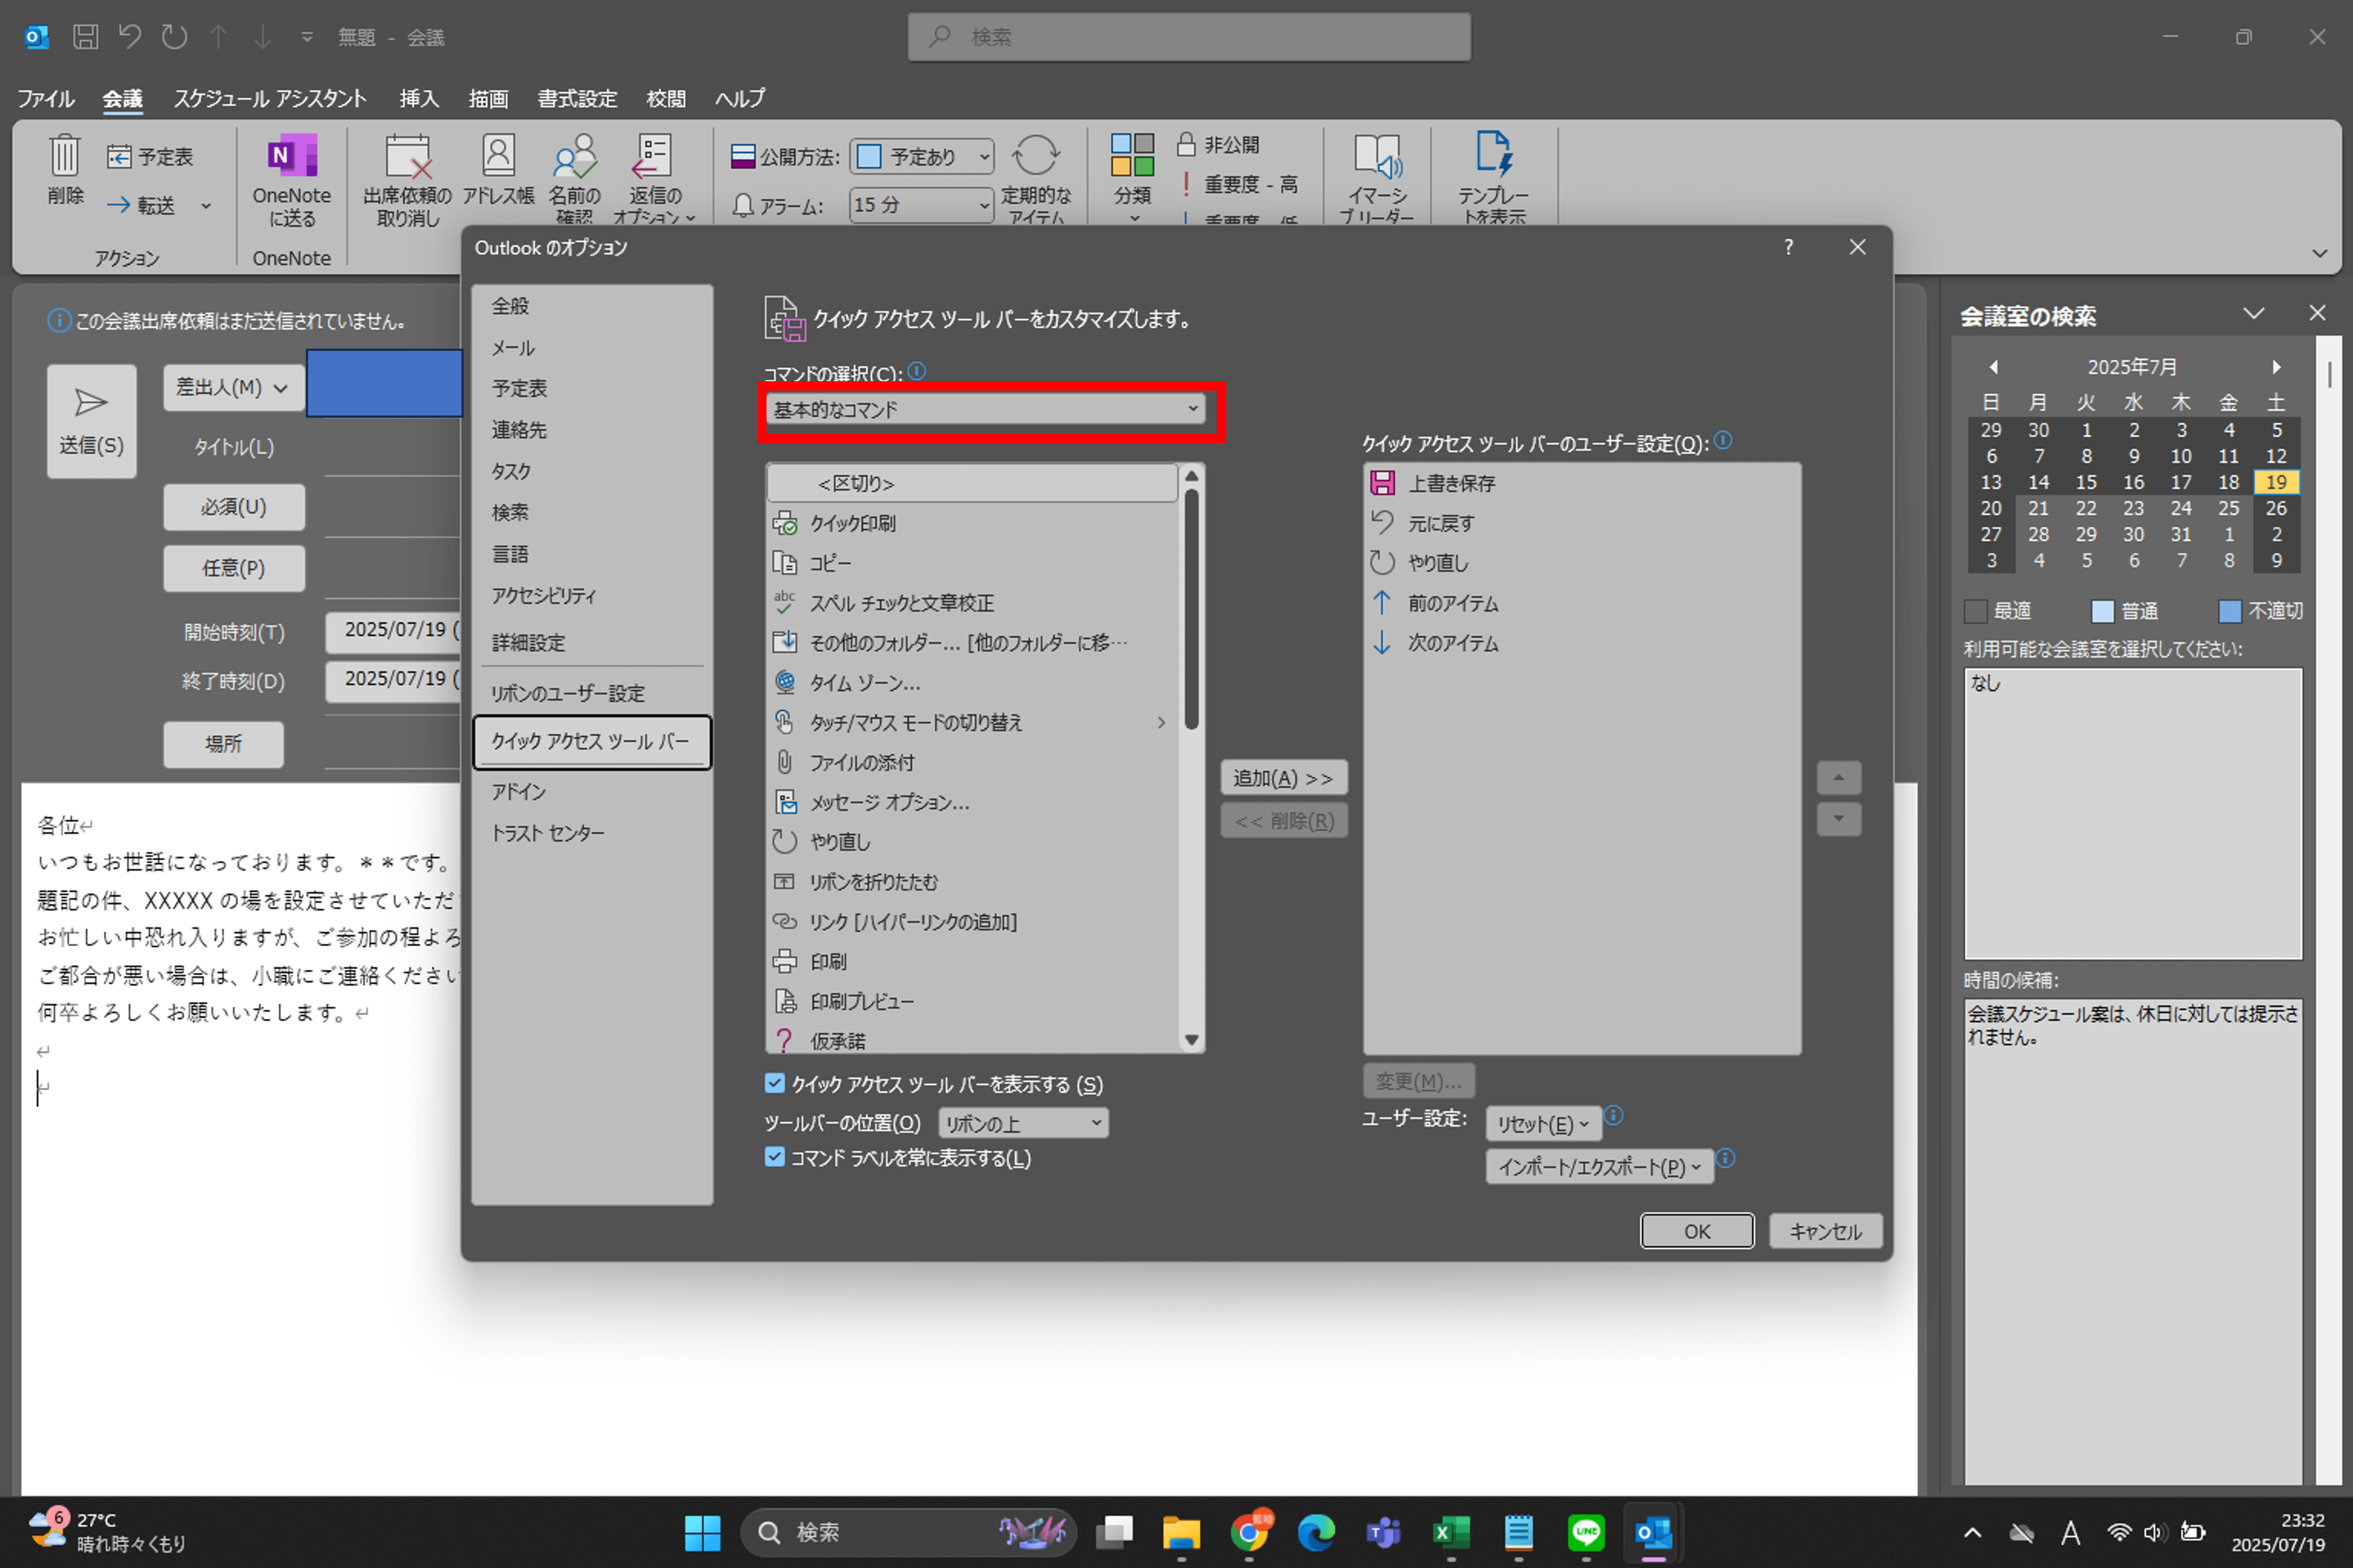2353x1568 pixels.
Task: Toggle コマンド ラベルを常に表示する checkbox
Action: tap(775, 1157)
